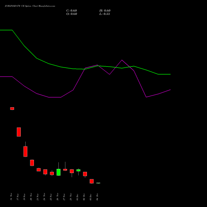Click the red candlestick for 03 Dec
The width and height of the screenshot is (207, 207).
point(91,181)
